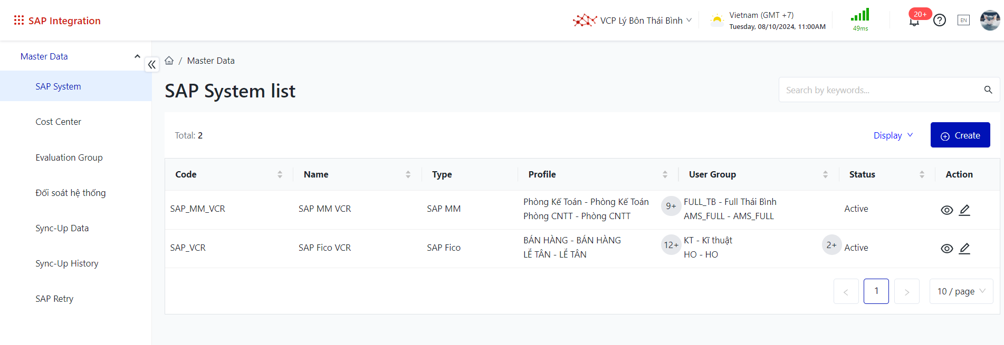Edit the SAP_VCR row with pencil icon

[x=964, y=248]
